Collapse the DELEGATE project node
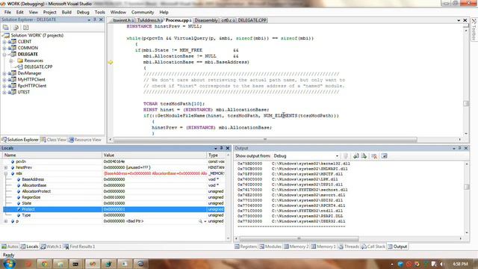The image size is (478, 269). 4,55
